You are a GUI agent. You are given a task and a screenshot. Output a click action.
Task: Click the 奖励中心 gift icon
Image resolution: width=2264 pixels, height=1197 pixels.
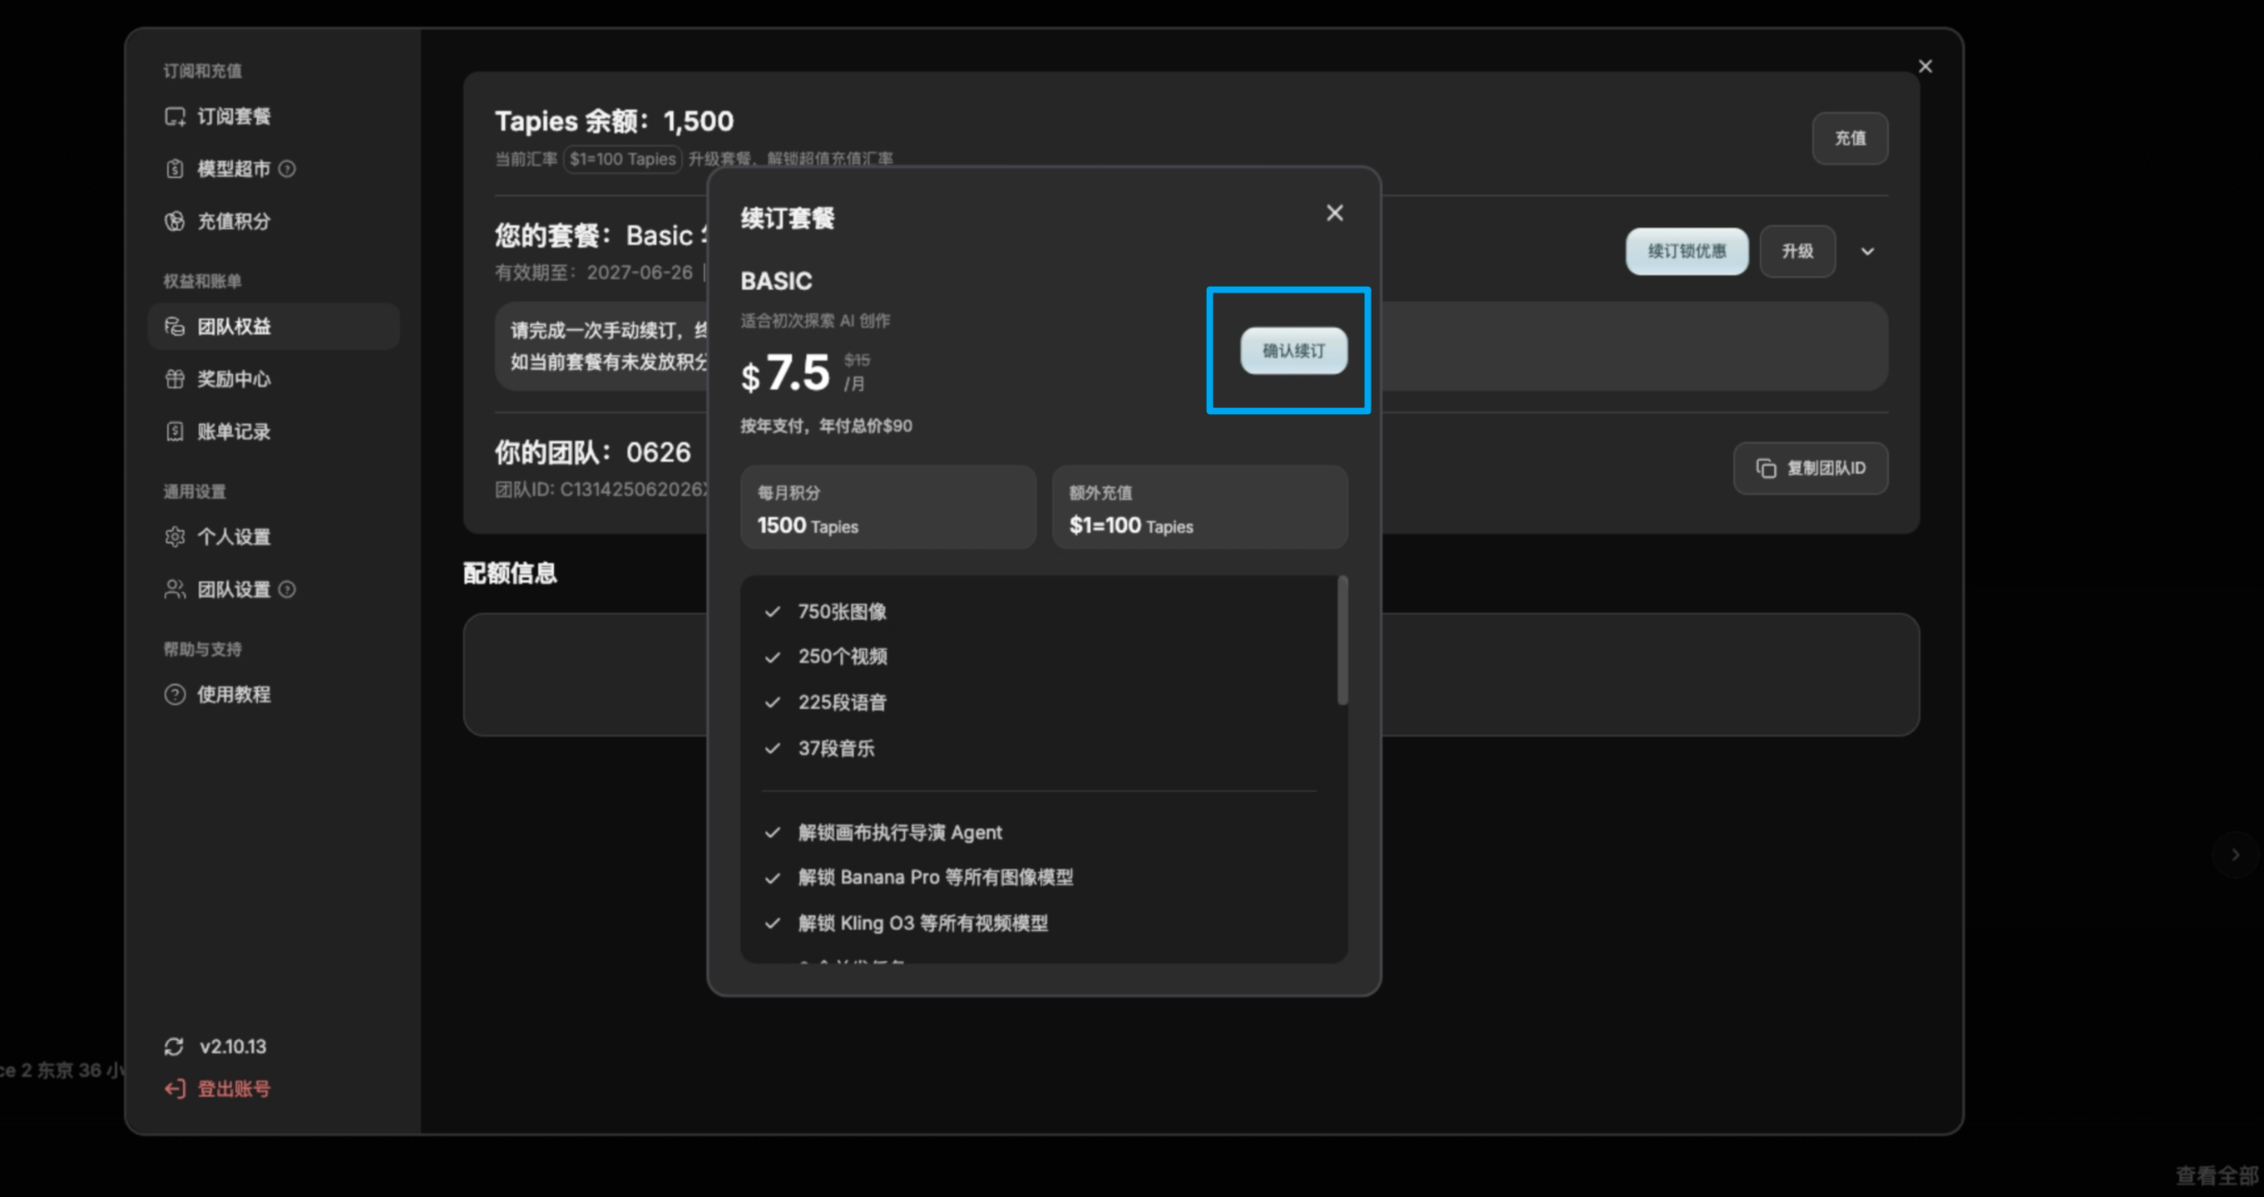tap(175, 379)
